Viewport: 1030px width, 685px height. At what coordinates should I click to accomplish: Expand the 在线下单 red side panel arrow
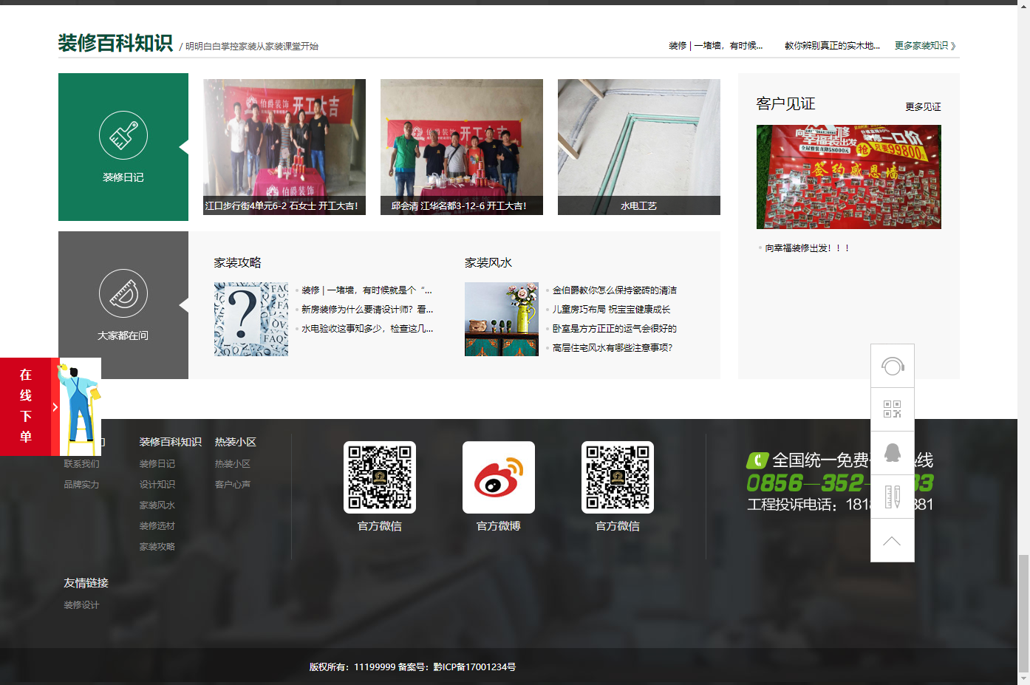click(x=55, y=406)
